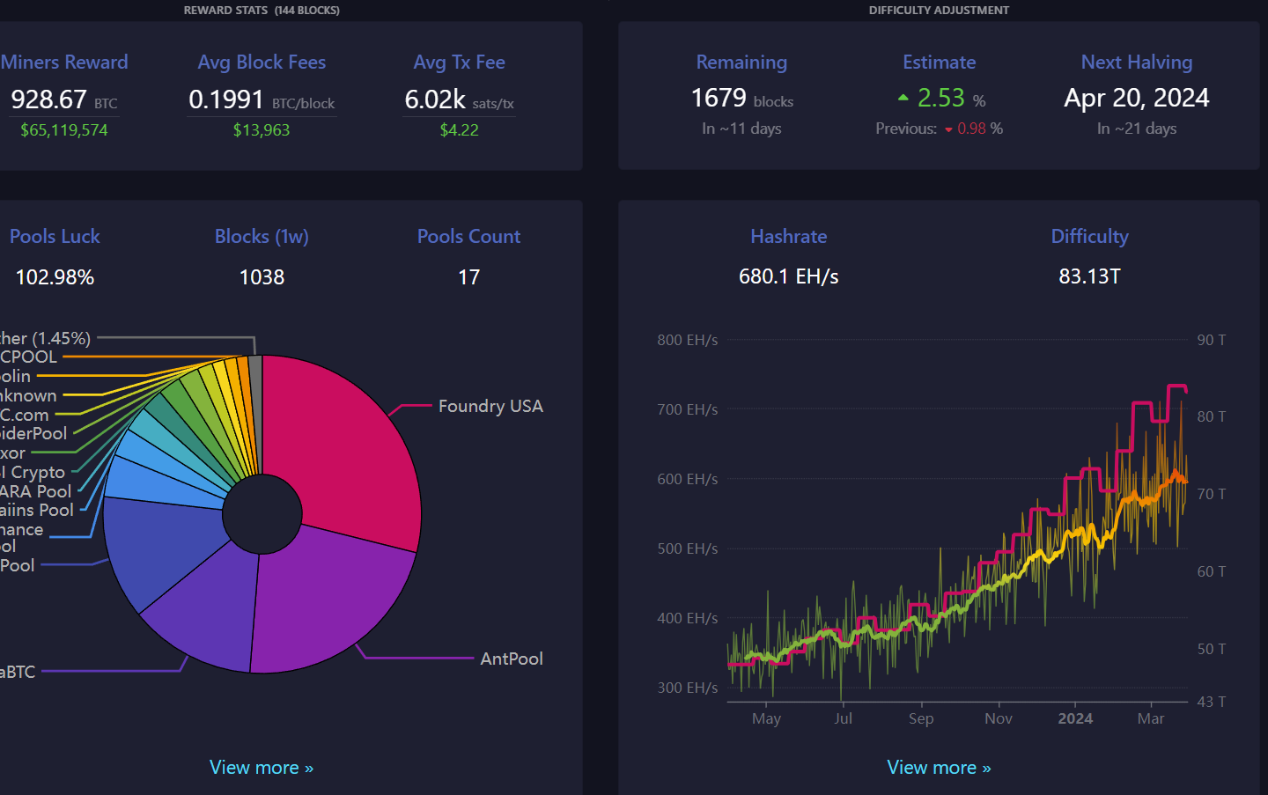1268x795 pixels.
Task: Click the REWARD STATS (144 BLOCKS) title
Action: [x=262, y=11]
